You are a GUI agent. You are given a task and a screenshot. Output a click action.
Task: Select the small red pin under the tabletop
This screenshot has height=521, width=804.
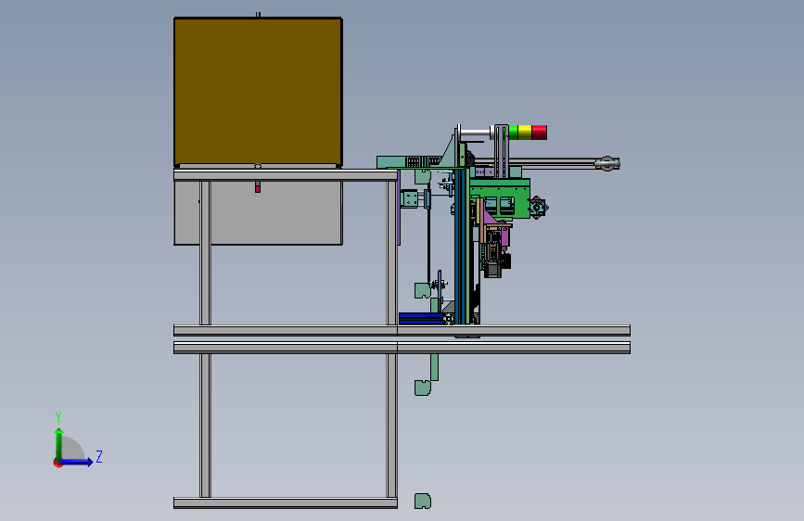click(x=258, y=187)
